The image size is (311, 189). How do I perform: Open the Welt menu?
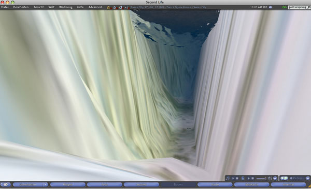pos(51,7)
